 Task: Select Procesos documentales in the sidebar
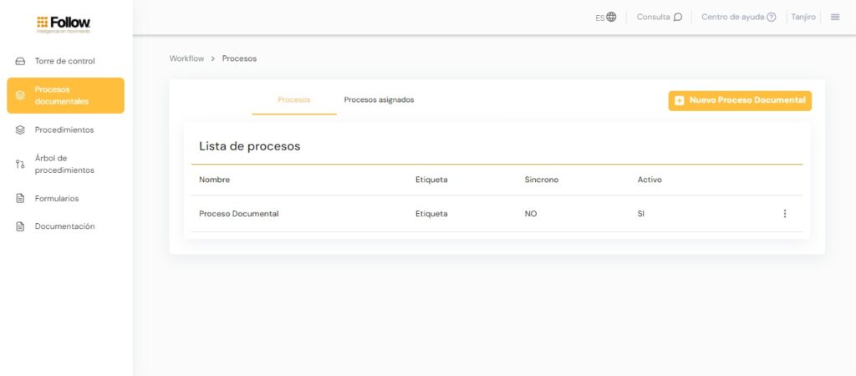coord(65,95)
